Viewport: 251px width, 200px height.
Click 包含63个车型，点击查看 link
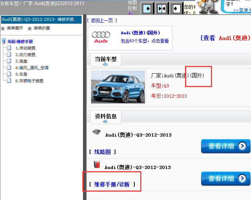[x=145, y=41]
